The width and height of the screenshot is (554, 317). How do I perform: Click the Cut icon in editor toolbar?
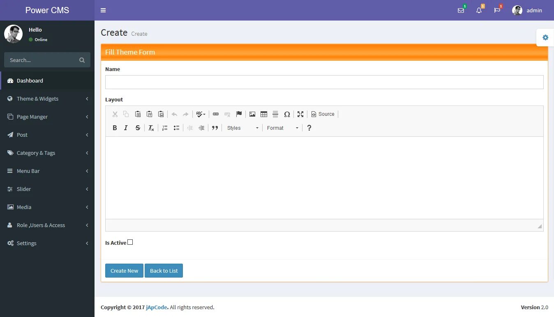point(115,114)
